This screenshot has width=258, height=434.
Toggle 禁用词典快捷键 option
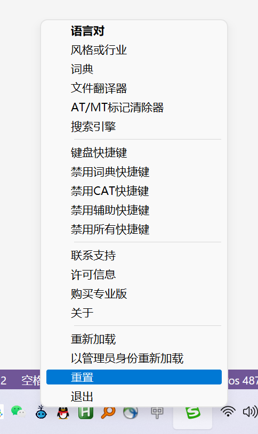(x=134, y=172)
